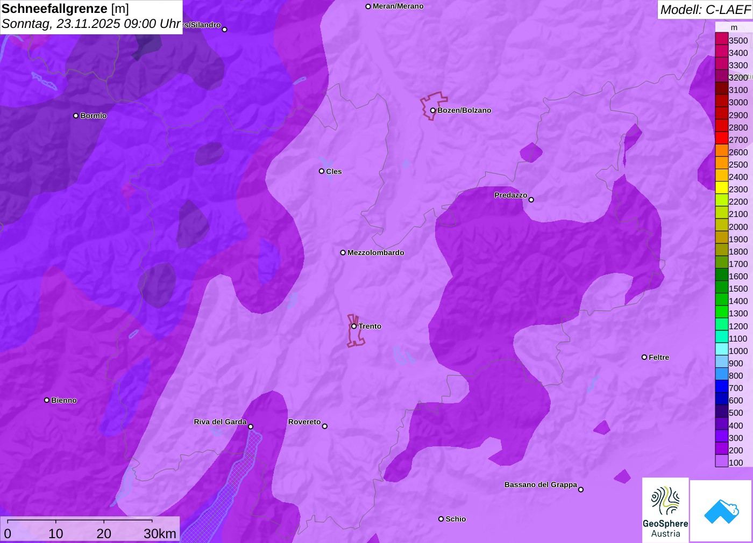Click the Mezzolombardo location dot
Screen dimensions: 753x543
pyautogui.click(x=343, y=252)
